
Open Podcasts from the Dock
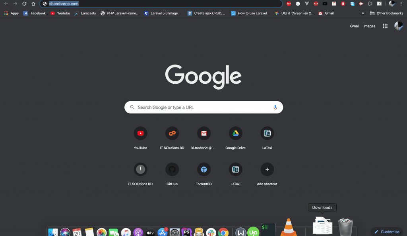click(x=138, y=232)
